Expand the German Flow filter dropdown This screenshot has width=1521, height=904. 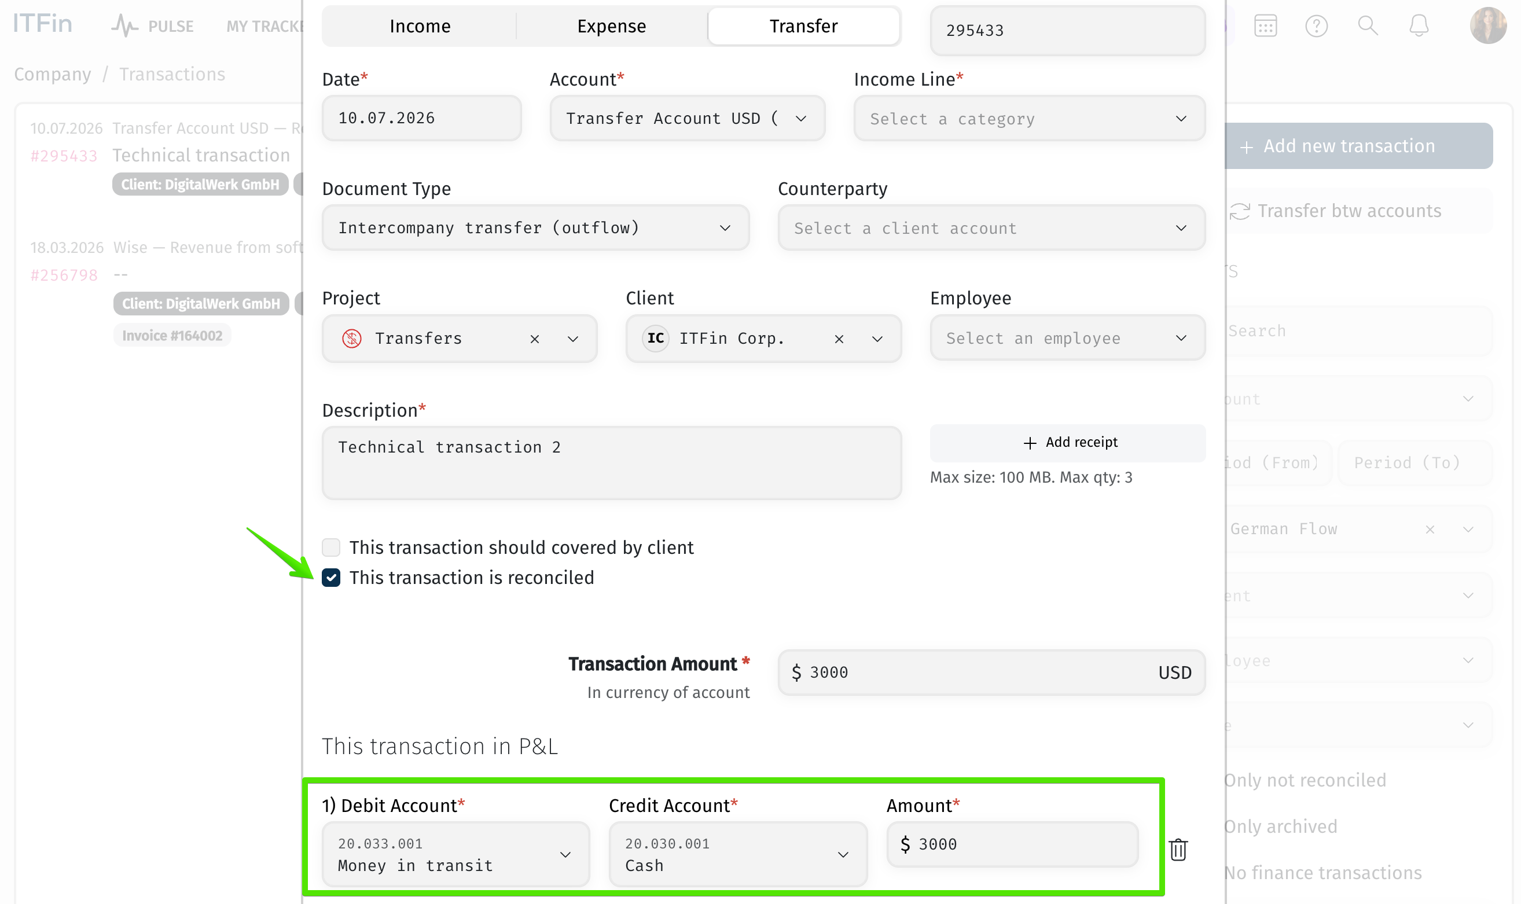1468,530
